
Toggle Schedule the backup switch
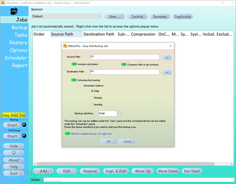click(x=74, y=80)
